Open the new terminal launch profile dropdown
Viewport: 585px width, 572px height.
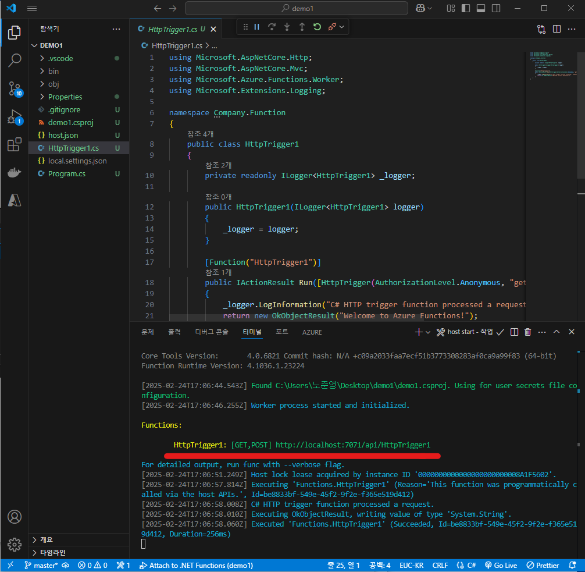click(x=428, y=332)
